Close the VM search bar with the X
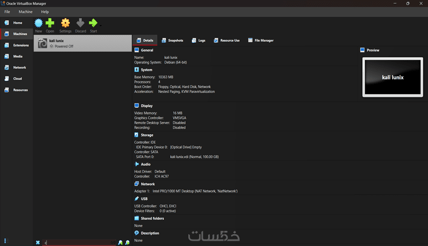 38,242
